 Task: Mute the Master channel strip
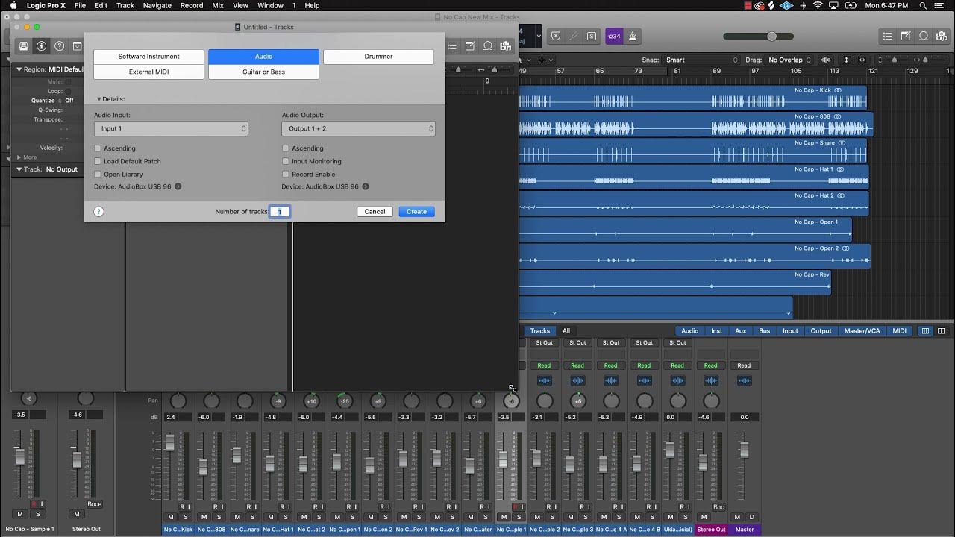pyautogui.click(x=737, y=517)
